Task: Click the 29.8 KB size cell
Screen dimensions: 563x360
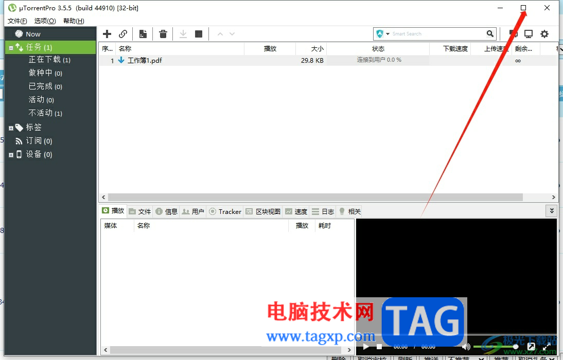Action: 312,60
